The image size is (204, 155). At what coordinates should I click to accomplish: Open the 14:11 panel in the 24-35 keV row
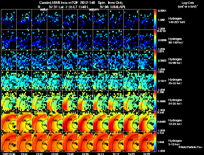click(100, 101)
